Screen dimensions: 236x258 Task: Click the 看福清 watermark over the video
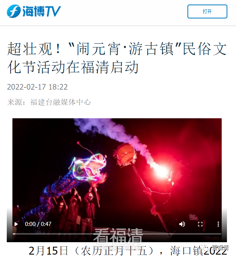click(x=118, y=237)
